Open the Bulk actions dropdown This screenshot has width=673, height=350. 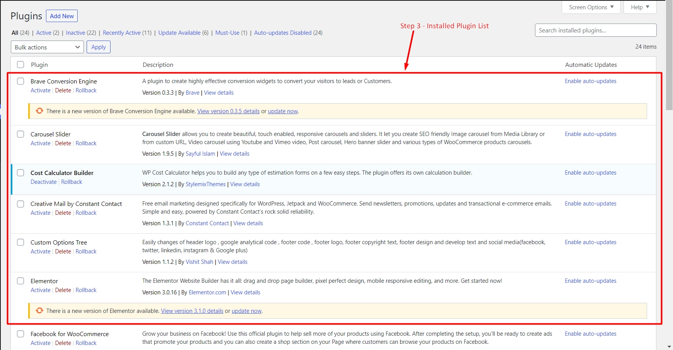click(47, 47)
